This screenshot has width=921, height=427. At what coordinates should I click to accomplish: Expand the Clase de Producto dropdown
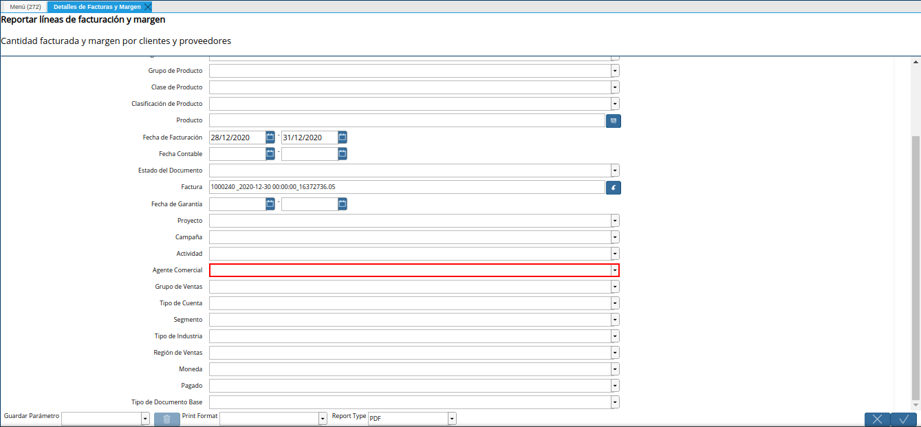[x=615, y=87]
